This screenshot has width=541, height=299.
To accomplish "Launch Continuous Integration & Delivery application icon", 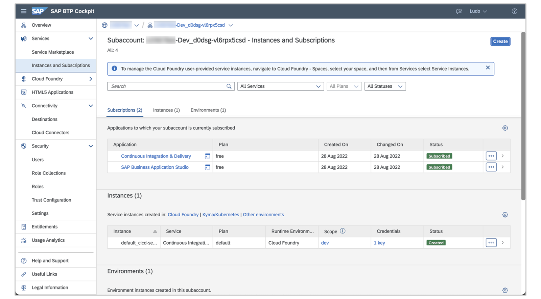I will tap(207, 156).
